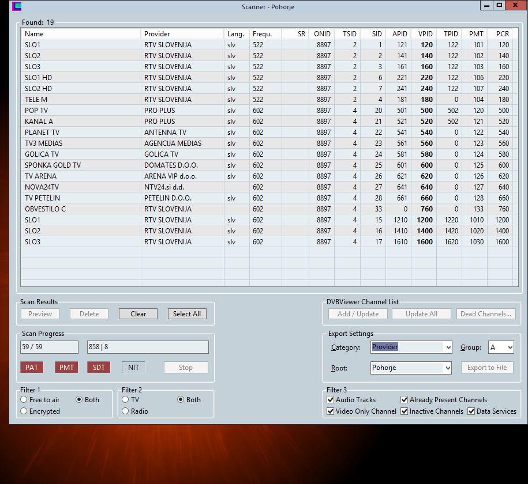The height and width of the screenshot is (484, 528).
Task: Click the Lang. column header
Action: click(237, 34)
